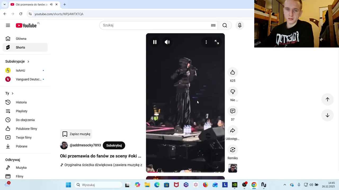
Task: Open Filmy under Odkrywaj
Action: (25, 176)
